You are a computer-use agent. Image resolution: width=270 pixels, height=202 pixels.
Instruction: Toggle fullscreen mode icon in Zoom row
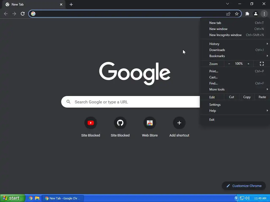(x=262, y=64)
